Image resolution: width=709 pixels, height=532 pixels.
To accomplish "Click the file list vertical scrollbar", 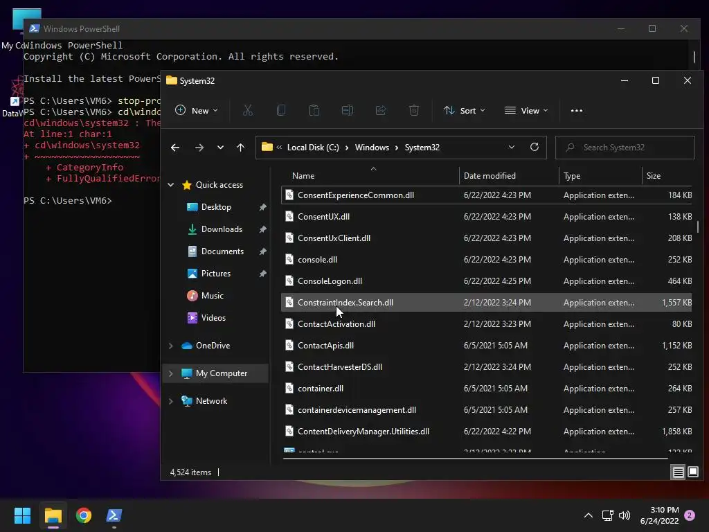I will pos(698,227).
